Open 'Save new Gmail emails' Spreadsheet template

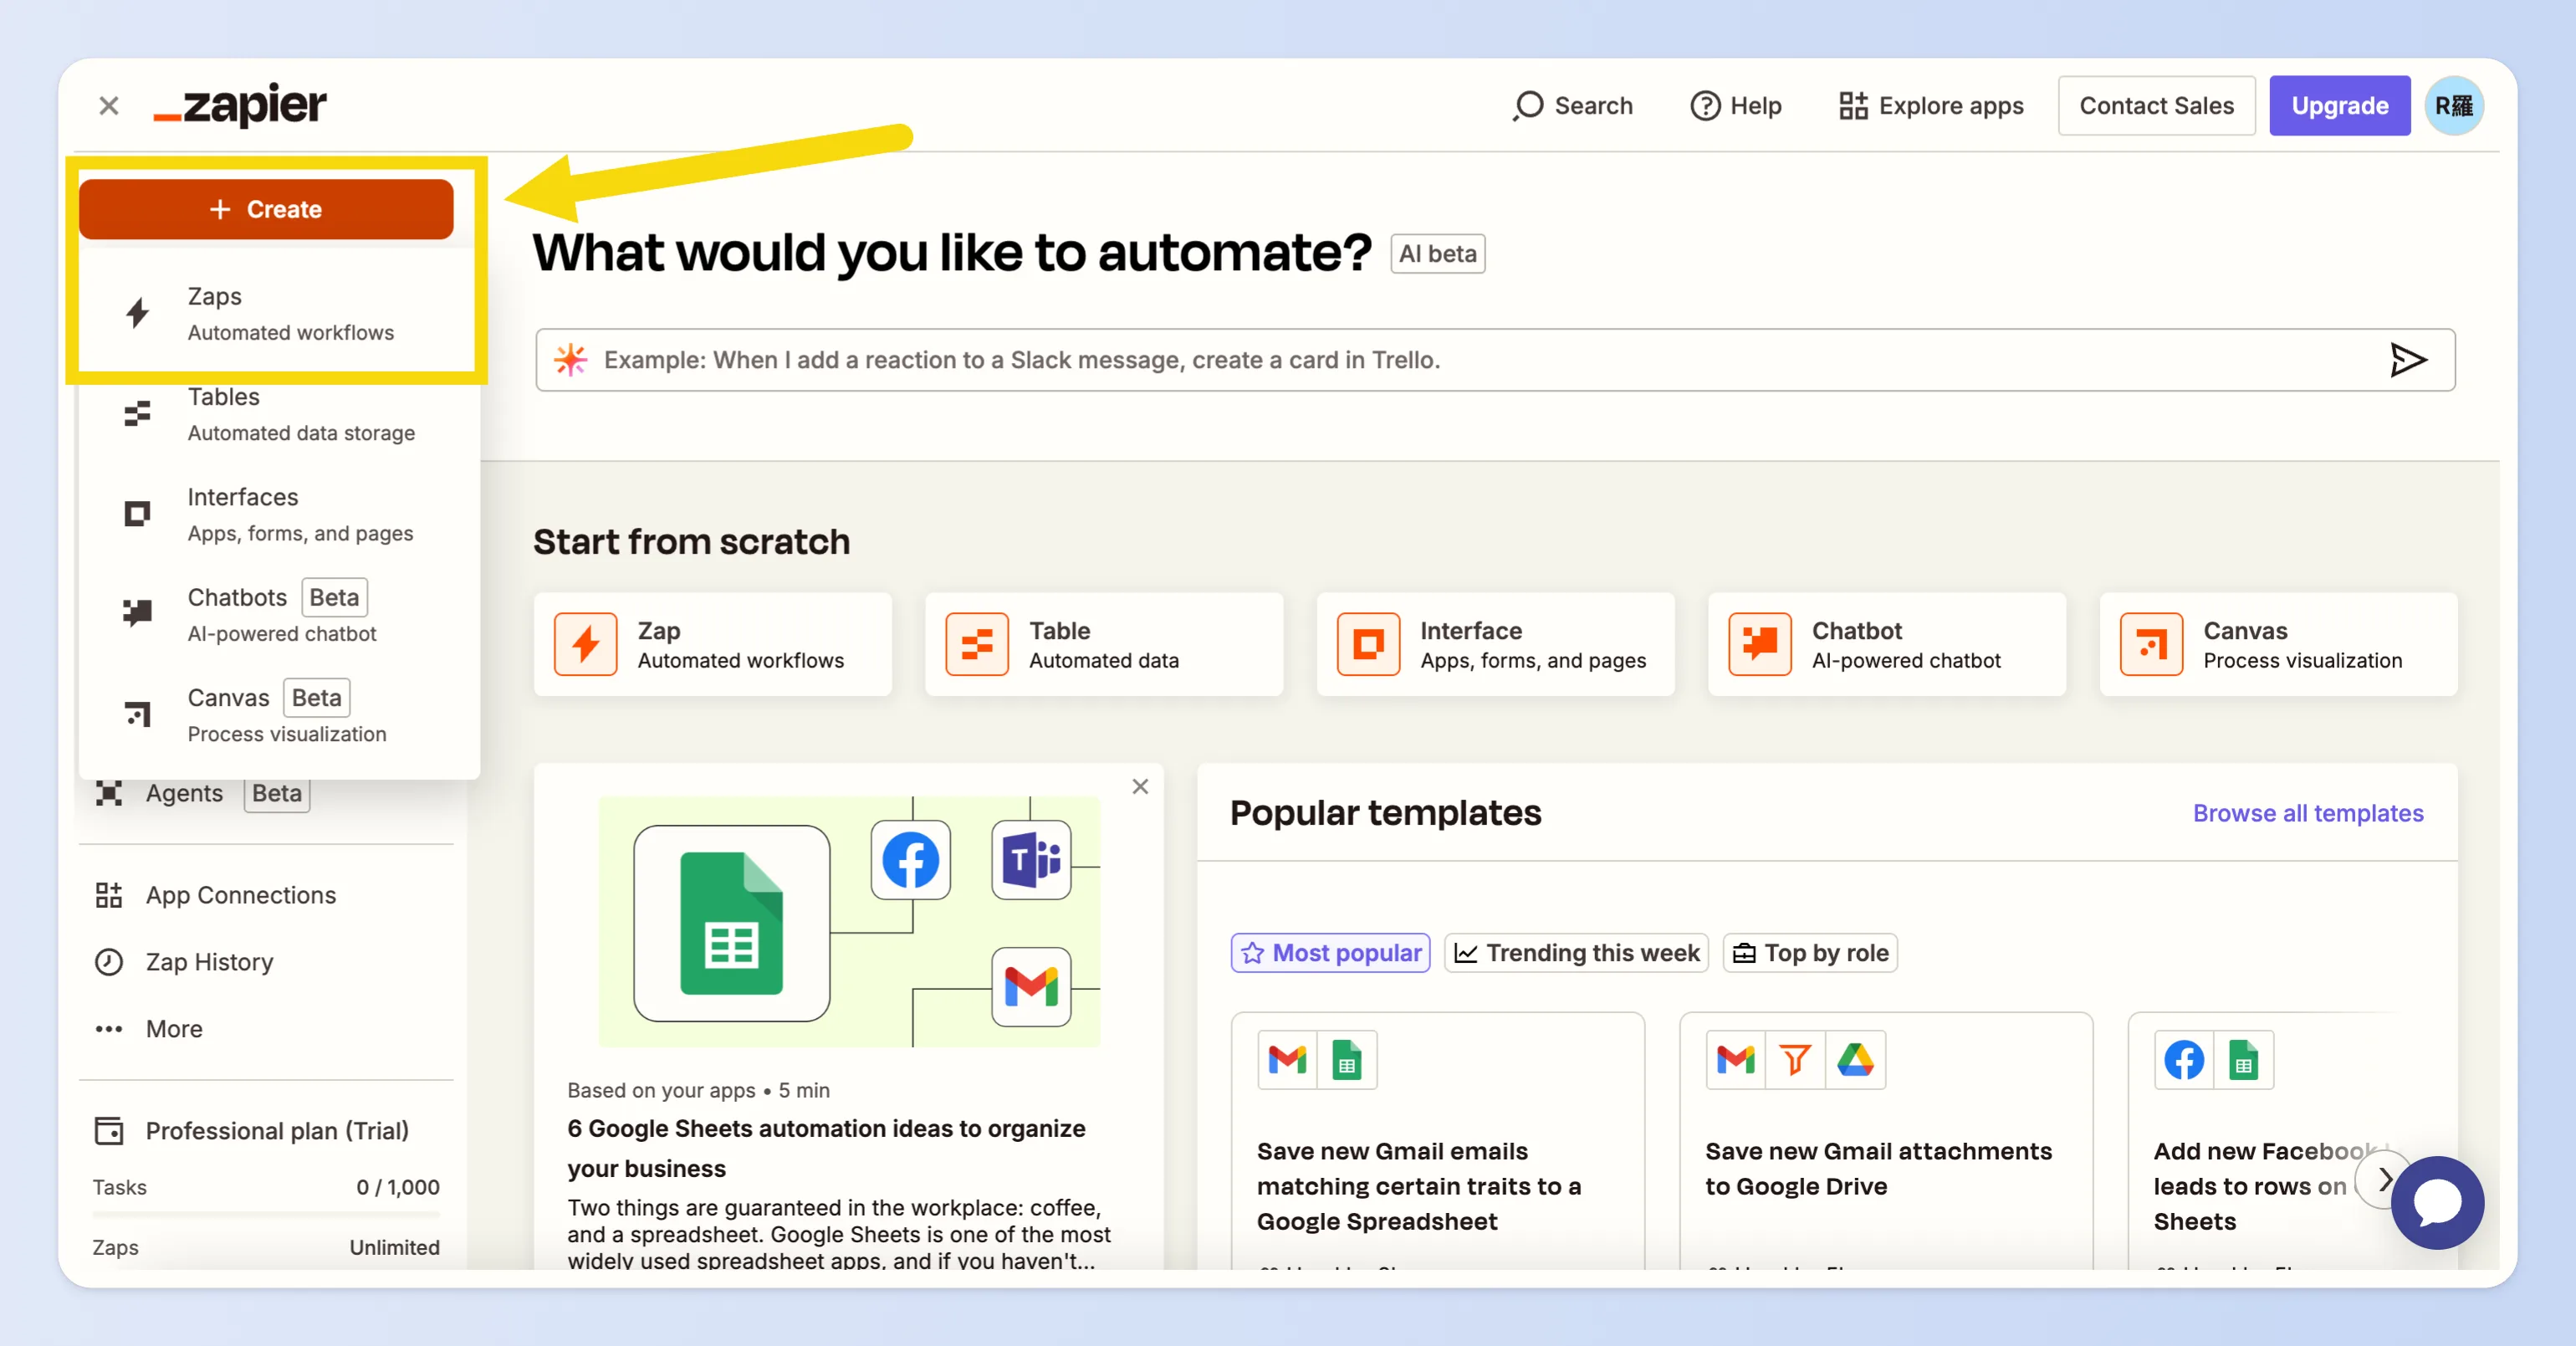[x=1437, y=1142]
